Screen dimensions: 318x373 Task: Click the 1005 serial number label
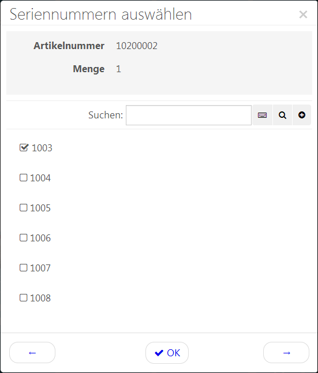point(40,208)
